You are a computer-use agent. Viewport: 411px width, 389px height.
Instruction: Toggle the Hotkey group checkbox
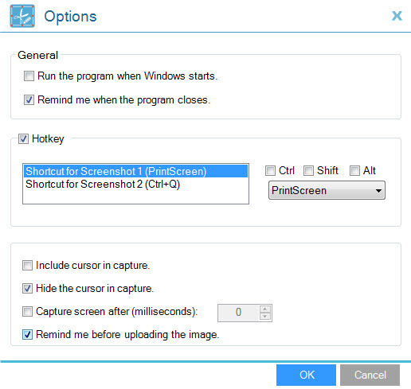[x=23, y=138]
